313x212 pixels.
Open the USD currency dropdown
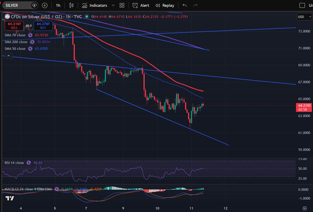304,17
